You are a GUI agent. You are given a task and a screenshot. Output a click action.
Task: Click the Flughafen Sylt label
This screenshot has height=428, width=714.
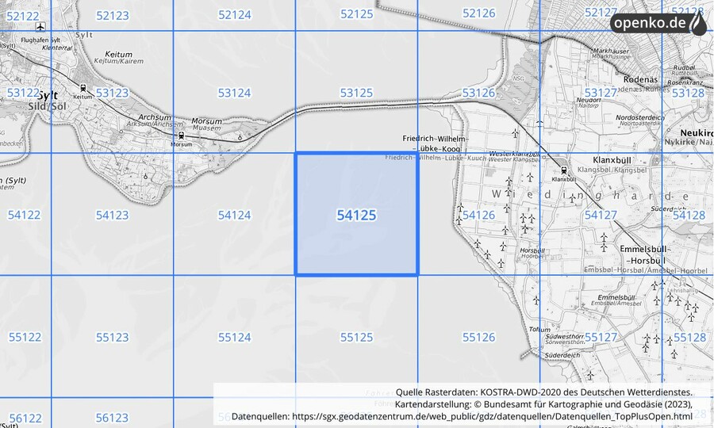click(40, 40)
